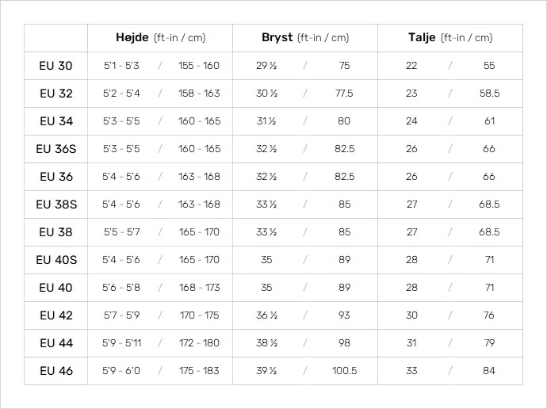The height and width of the screenshot is (409, 547).
Task: Click the 29 ½ chest inch value
Action: (266, 66)
